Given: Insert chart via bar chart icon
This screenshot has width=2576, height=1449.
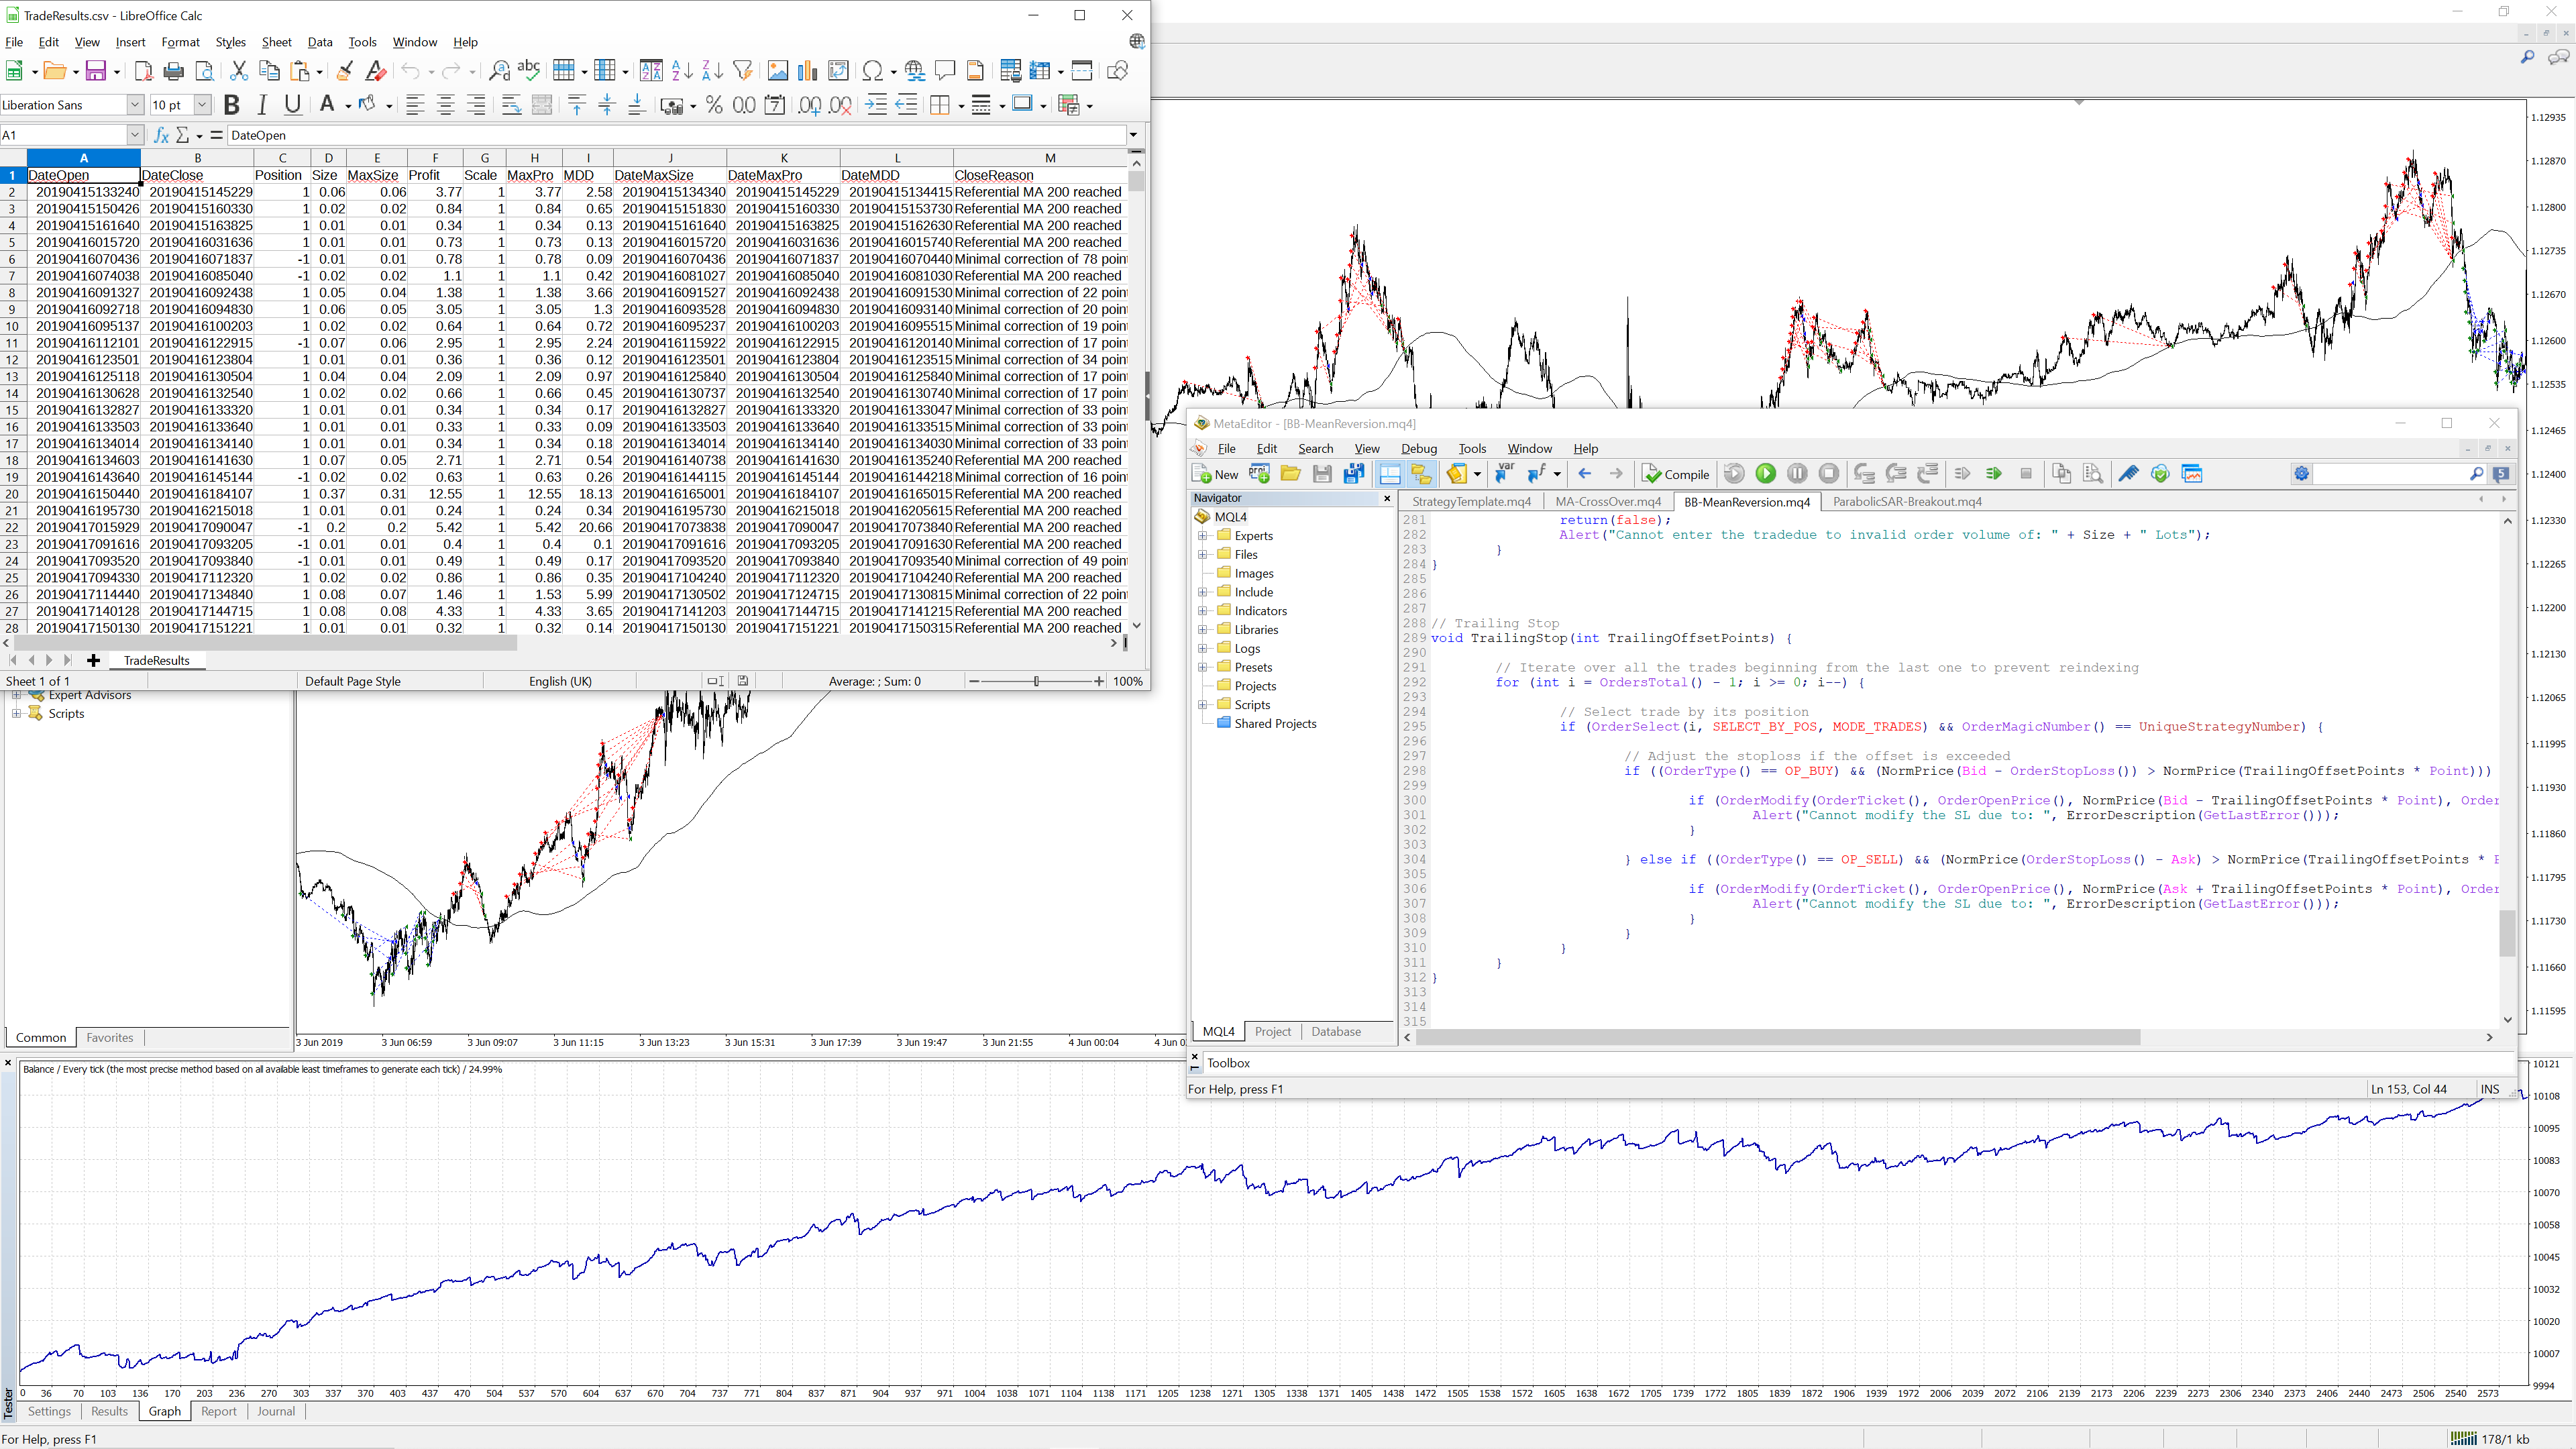Looking at the screenshot, I should (x=807, y=71).
